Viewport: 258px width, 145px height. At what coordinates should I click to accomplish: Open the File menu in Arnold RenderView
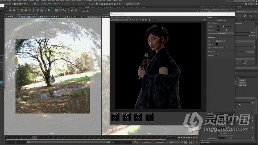pos(112,17)
